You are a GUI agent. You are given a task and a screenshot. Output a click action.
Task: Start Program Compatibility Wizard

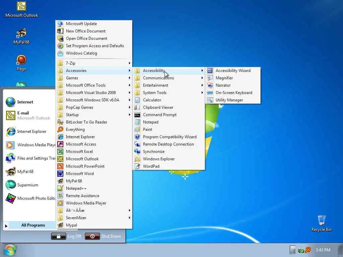[169, 137]
